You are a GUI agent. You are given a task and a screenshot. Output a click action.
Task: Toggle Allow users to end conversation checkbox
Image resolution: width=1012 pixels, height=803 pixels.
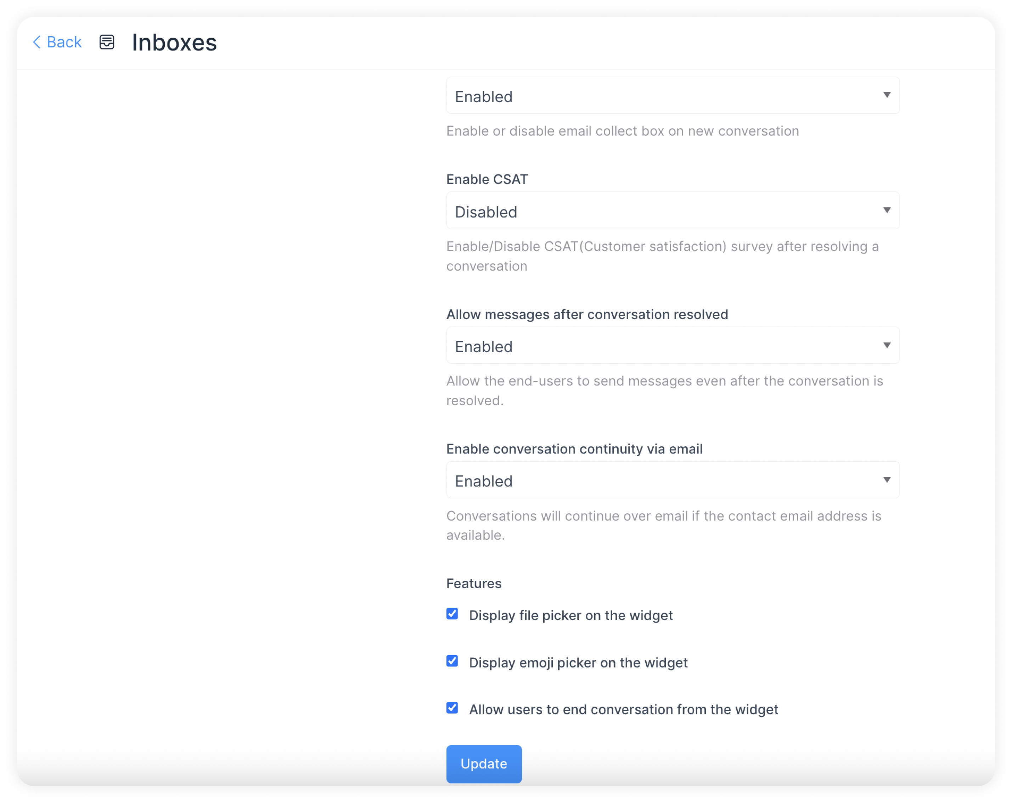click(452, 708)
